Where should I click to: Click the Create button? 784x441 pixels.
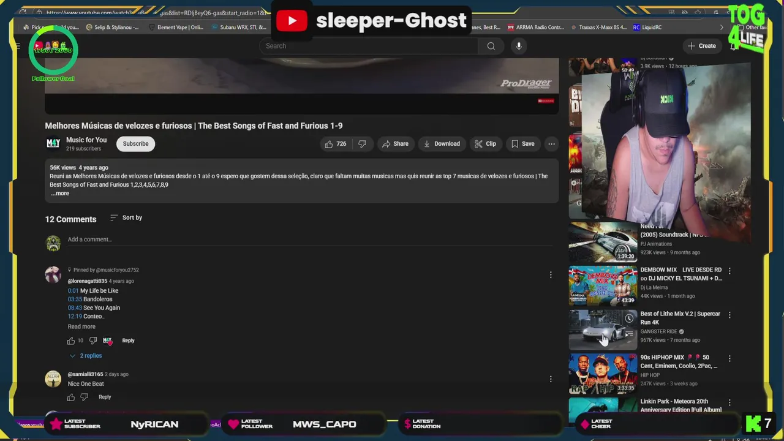[x=702, y=46]
